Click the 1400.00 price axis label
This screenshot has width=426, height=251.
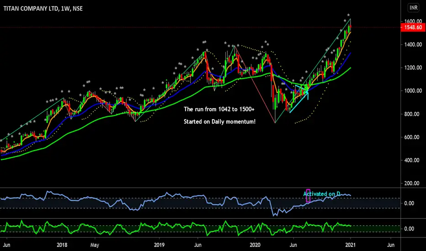point(413,45)
